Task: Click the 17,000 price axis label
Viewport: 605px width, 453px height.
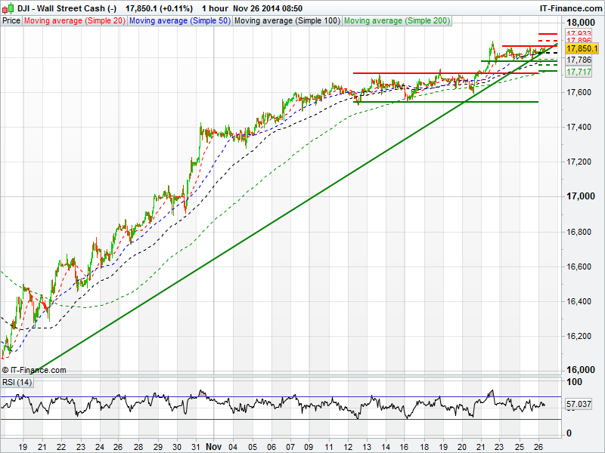Action: [580, 196]
